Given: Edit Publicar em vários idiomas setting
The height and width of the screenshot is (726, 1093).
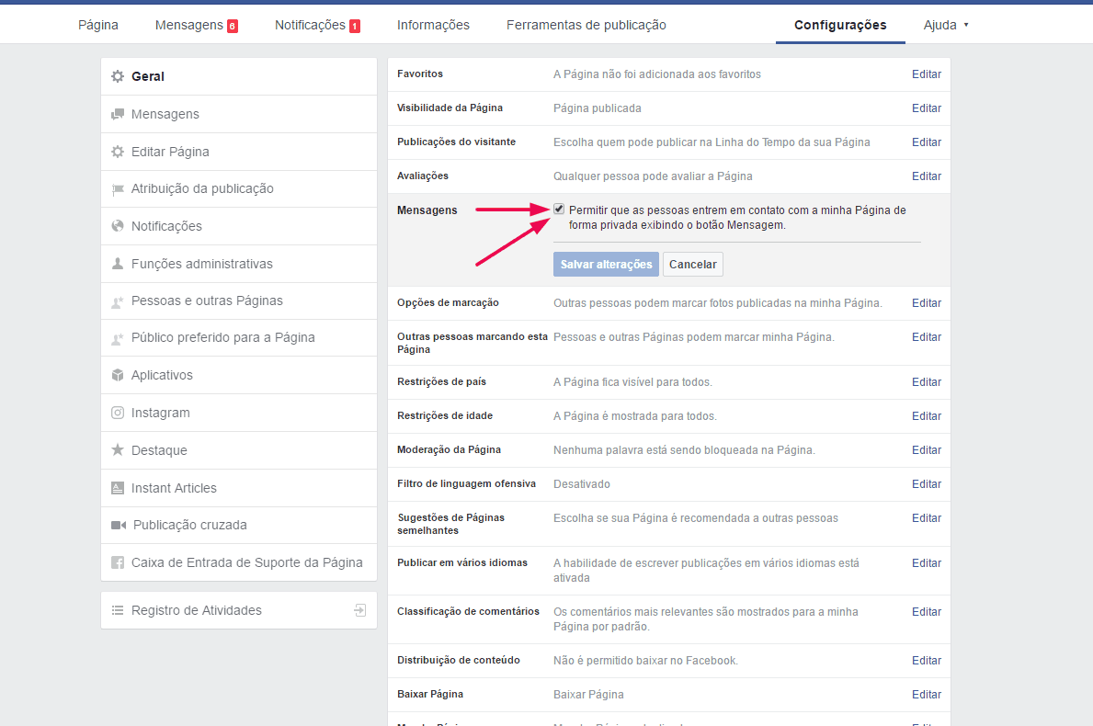Looking at the screenshot, I should [x=927, y=563].
